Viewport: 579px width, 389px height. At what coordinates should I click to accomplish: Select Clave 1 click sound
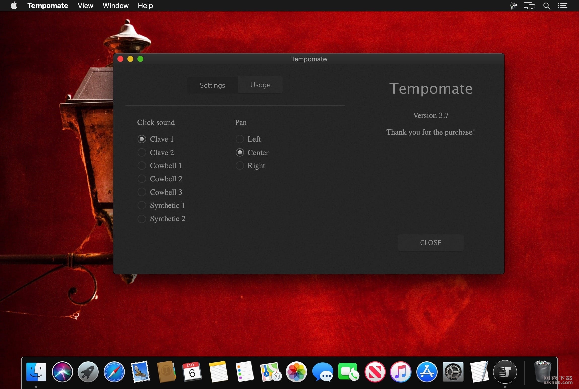156,139
